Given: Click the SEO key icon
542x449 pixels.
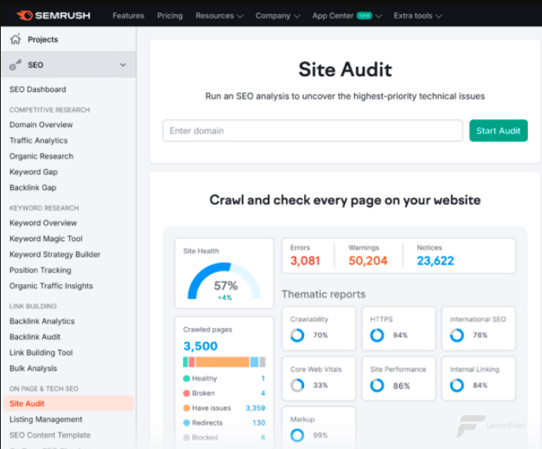Looking at the screenshot, I should (x=15, y=64).
